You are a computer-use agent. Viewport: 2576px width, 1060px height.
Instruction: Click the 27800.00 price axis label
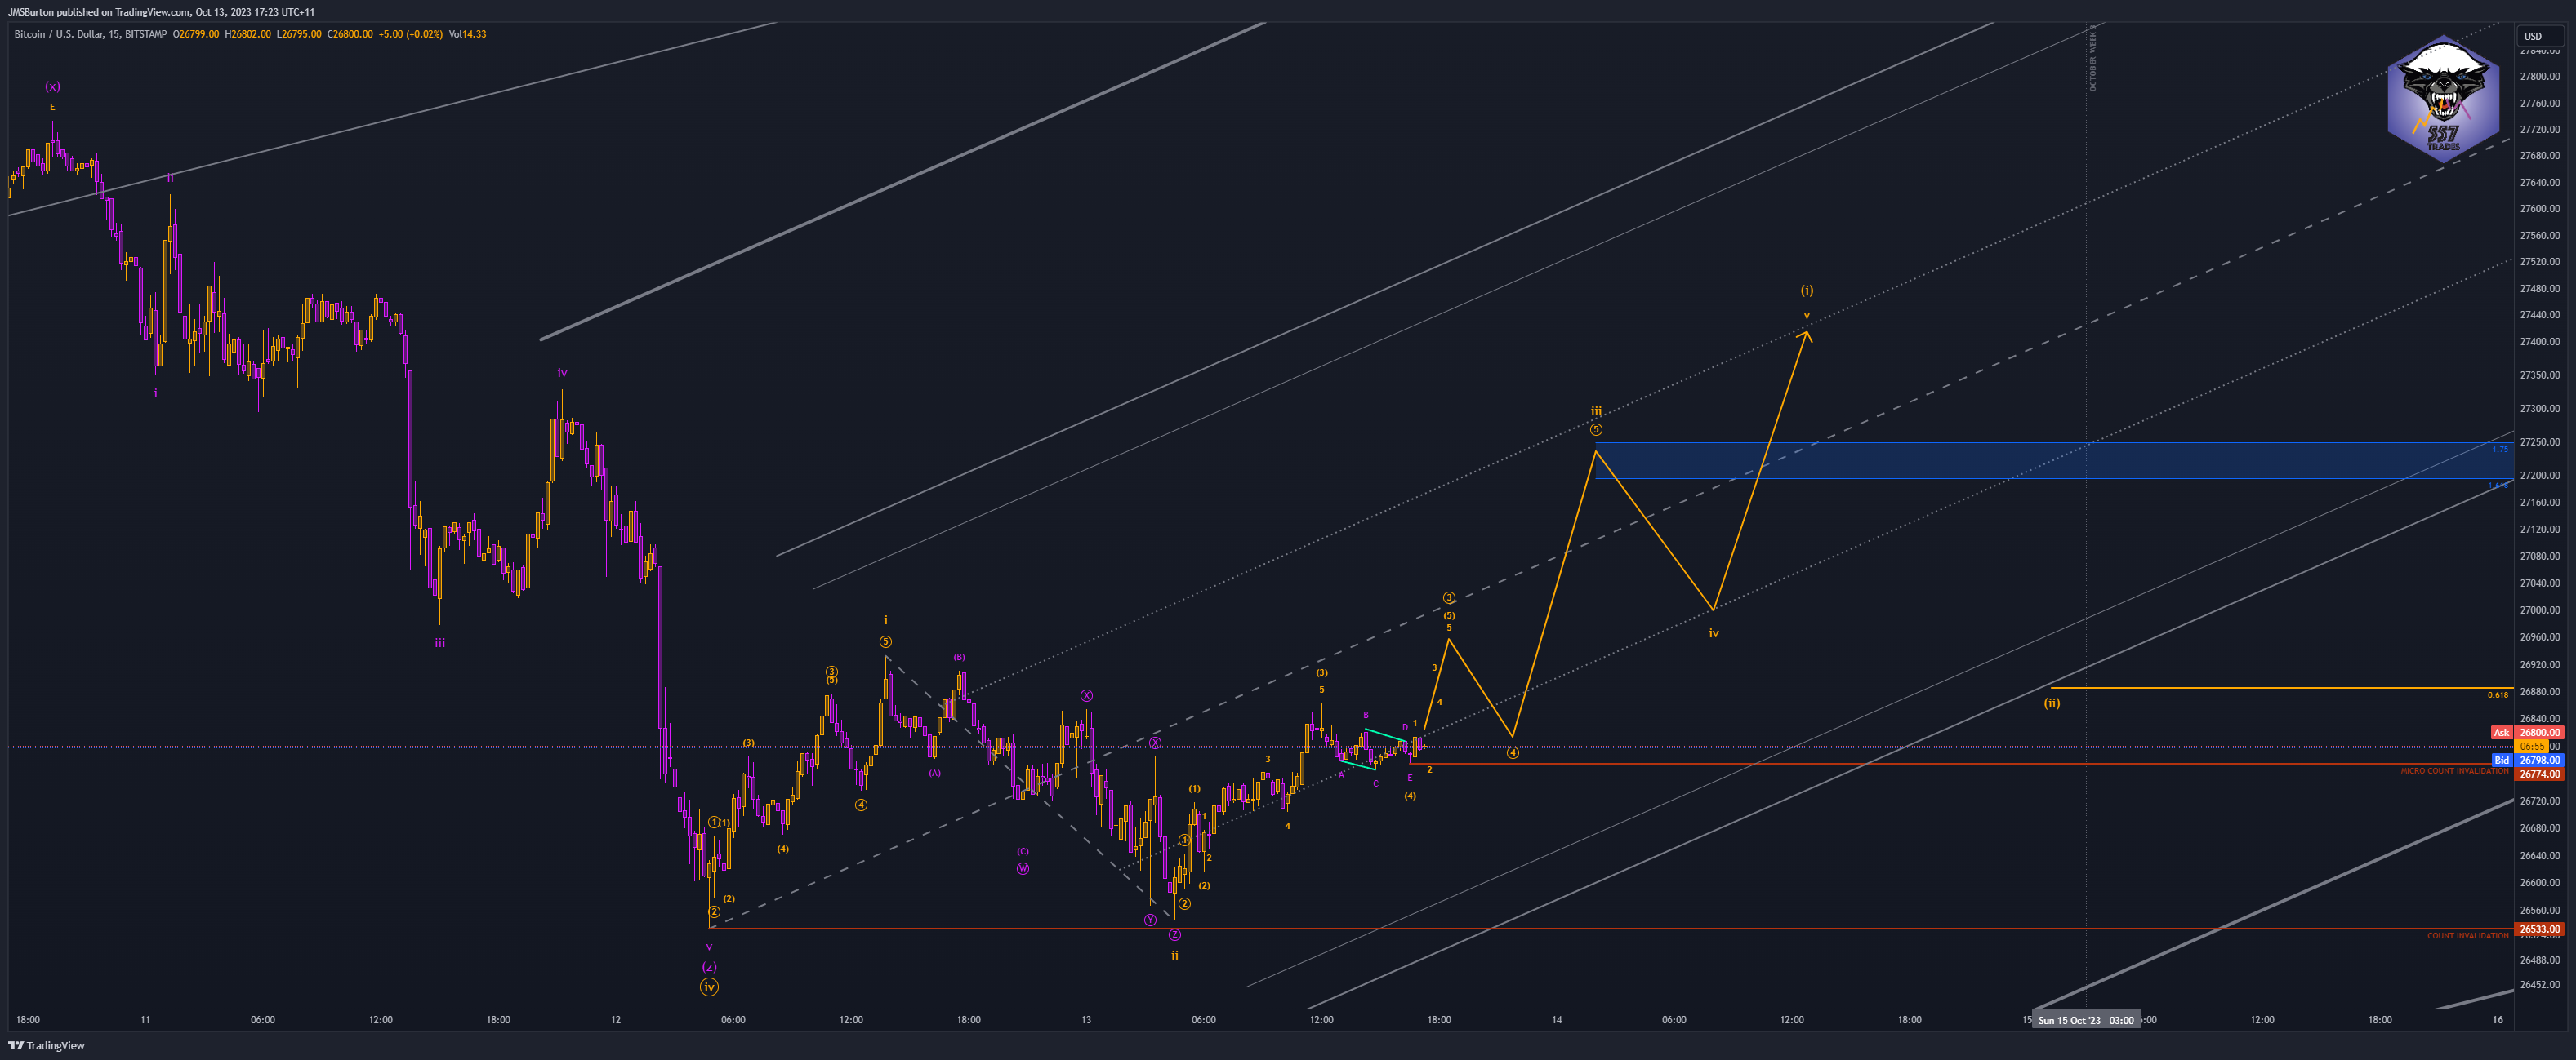tap(2540, 76)
